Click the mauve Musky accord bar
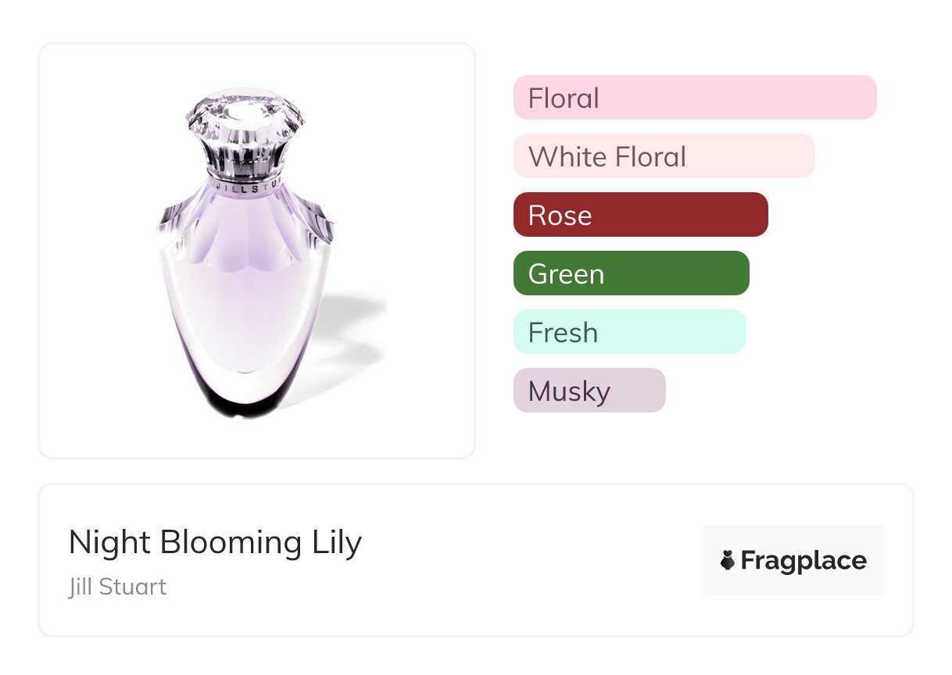The image size is (952, 675). click(x=589, y=391)
